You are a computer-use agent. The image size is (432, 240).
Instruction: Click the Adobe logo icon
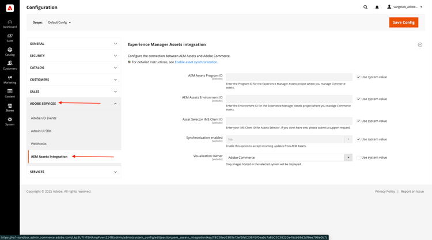pos(10,8)
